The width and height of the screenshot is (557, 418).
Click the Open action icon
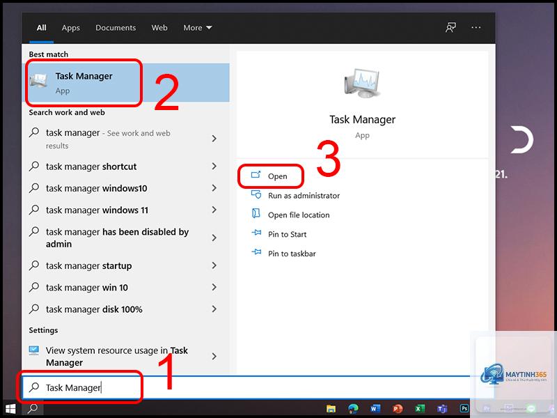click(x=256, y=175)
